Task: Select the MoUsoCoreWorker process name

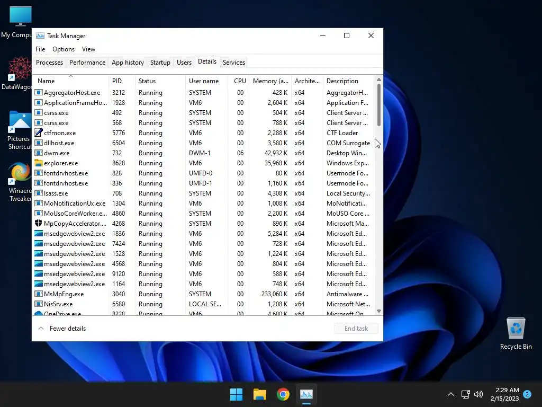Action: coord(75,214)
